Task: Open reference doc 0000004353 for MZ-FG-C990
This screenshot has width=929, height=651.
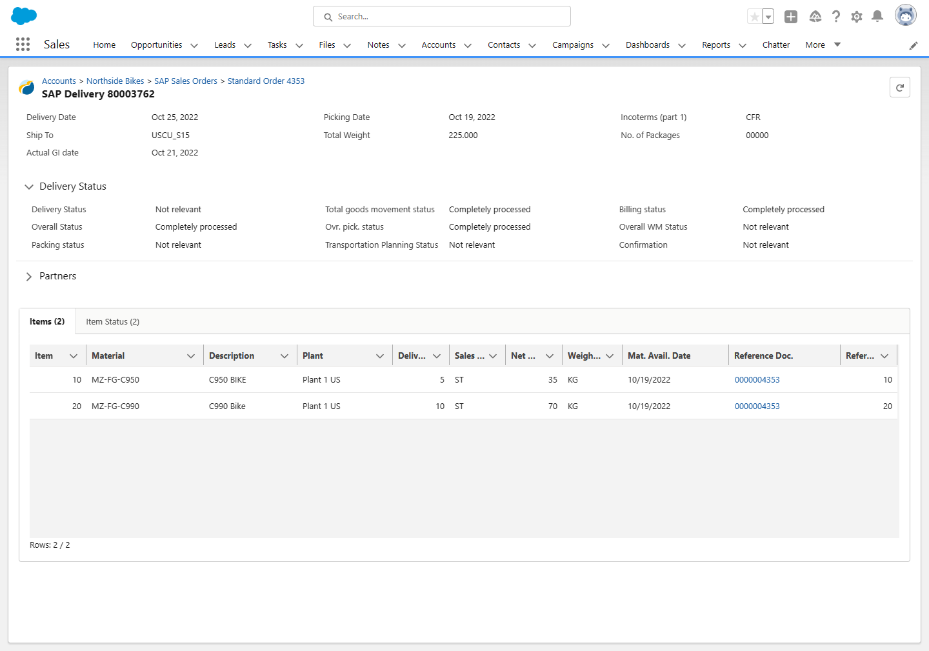Action: [x=757, y=406]
